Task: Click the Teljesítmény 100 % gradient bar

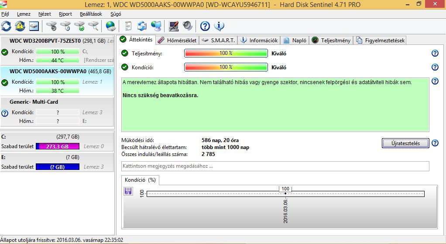Action: pyautogui.click(x=226, y=53)
